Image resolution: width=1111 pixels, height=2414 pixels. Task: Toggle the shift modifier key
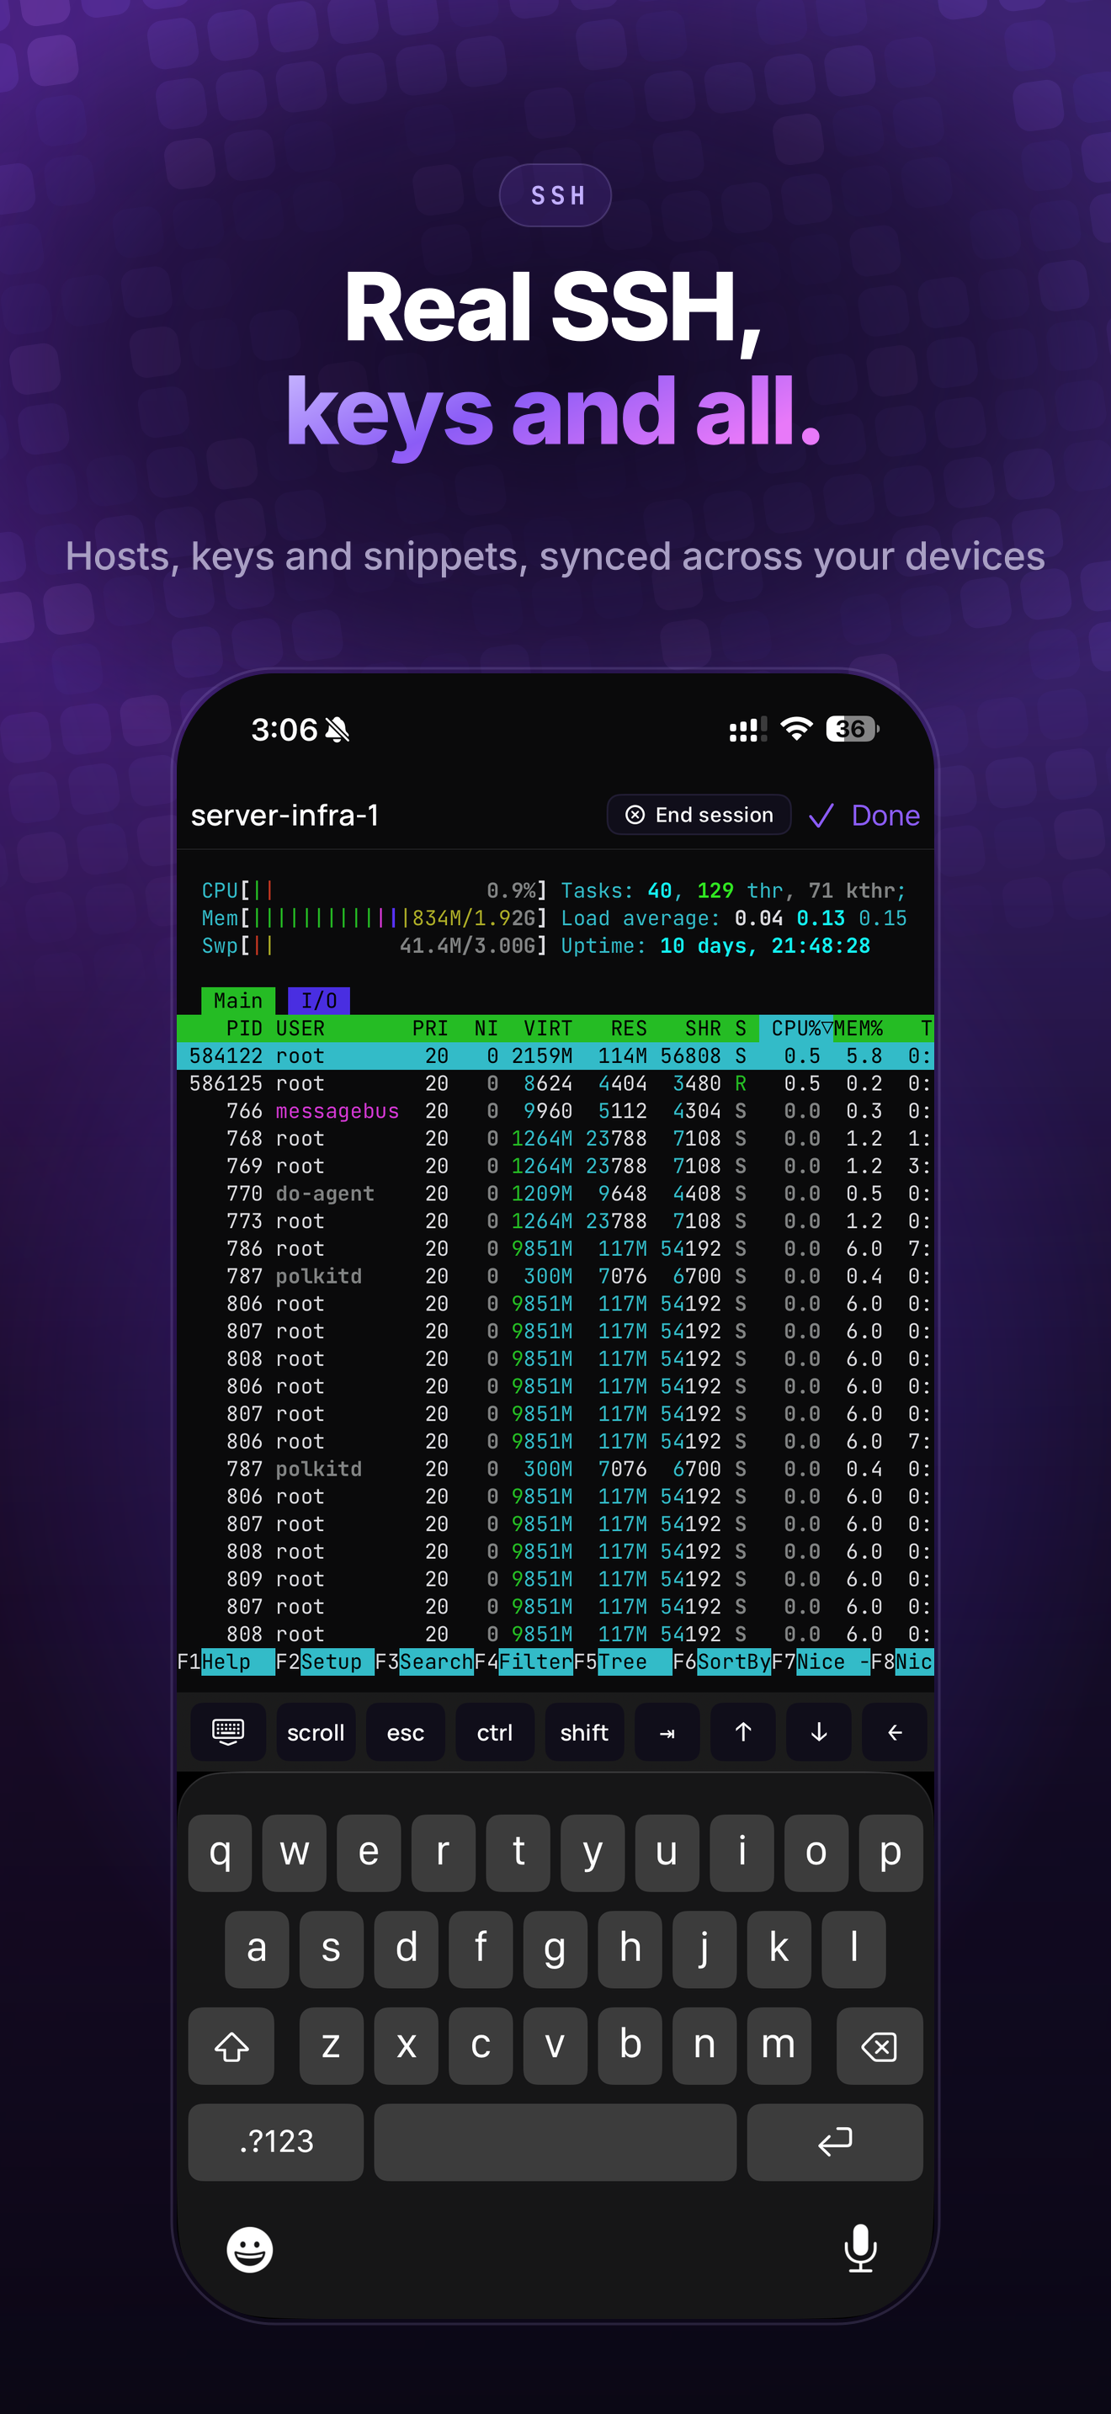(585, 1731)
